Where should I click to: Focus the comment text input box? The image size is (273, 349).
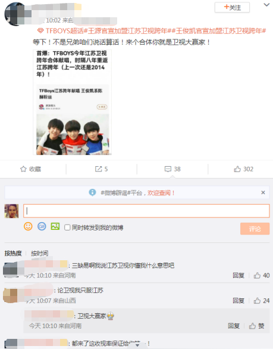(x=146, y=211)
